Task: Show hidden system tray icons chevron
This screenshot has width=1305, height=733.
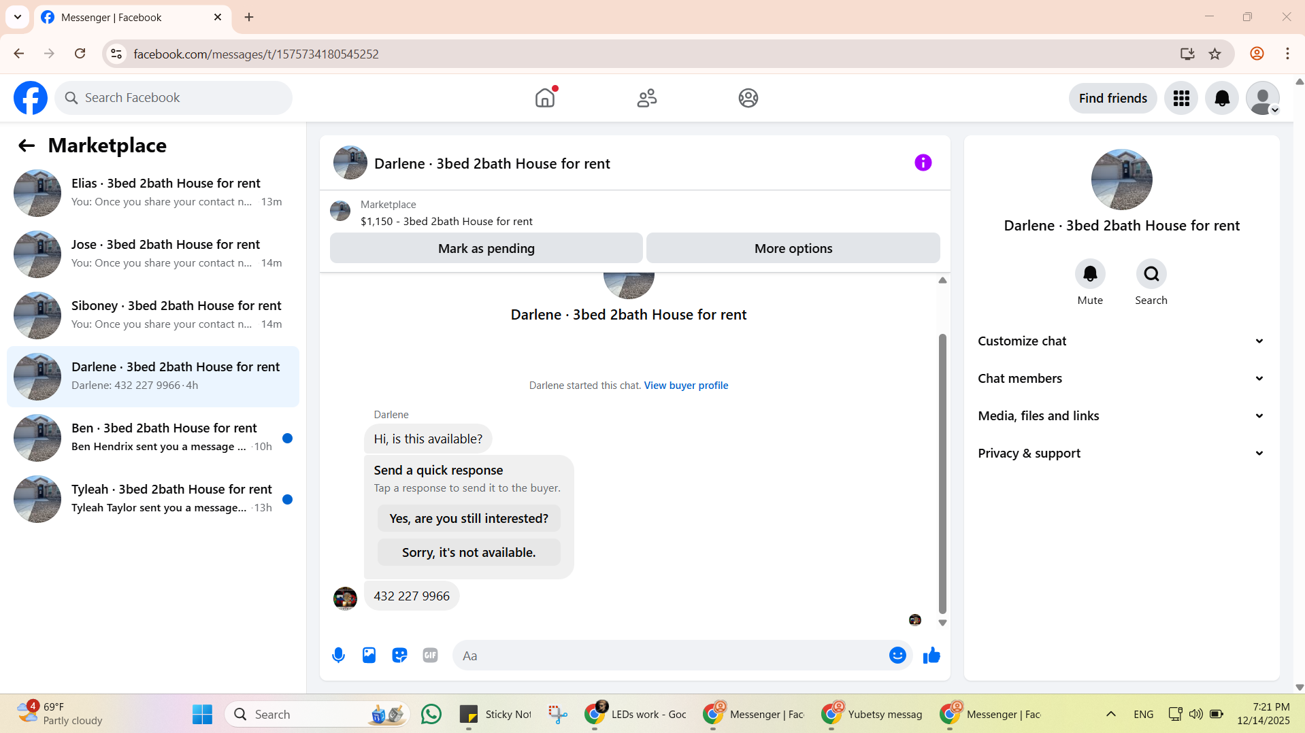Action: click(1111, 714)
